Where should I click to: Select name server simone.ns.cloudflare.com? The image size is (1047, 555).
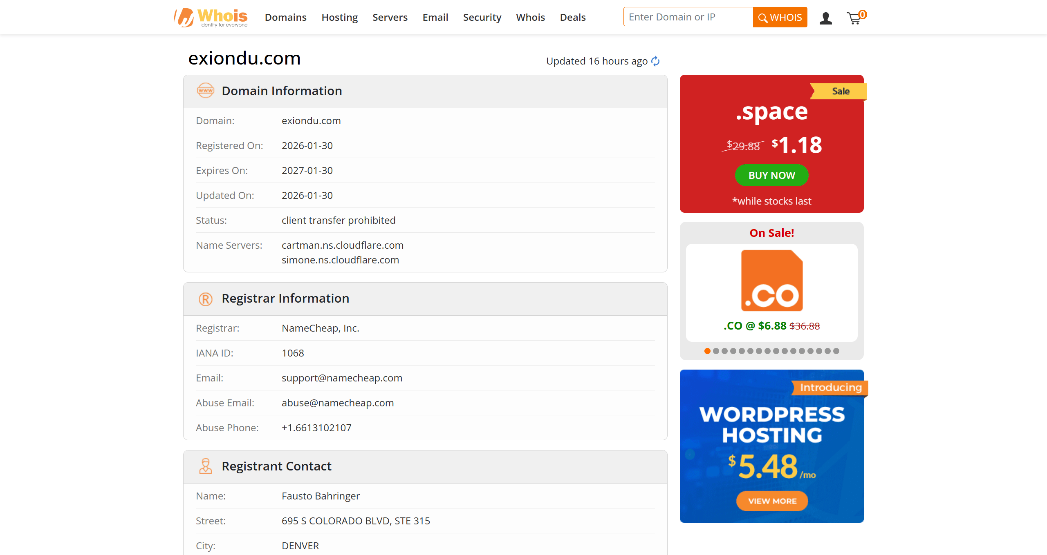coord(340,260)
